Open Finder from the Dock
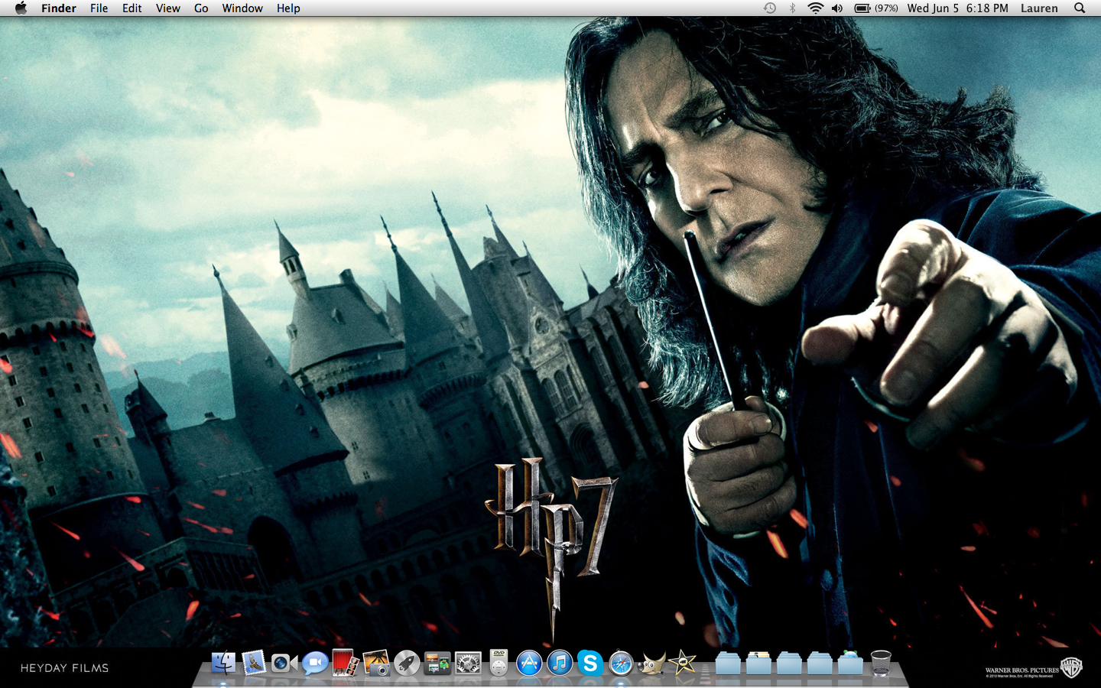The width and height of the screenshot is (1101, 688). click(223, 663)
